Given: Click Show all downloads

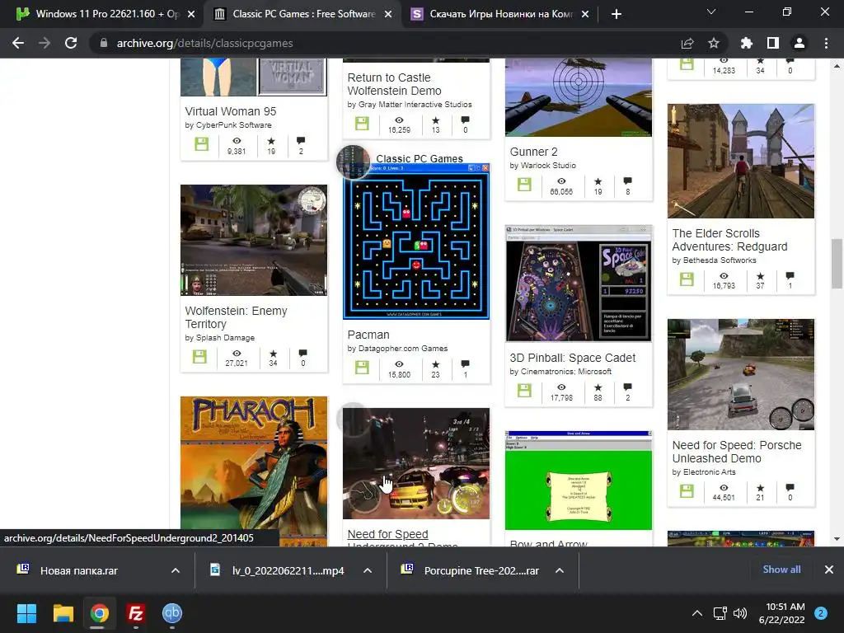Looking at the screenshot, I should point(781,570).
